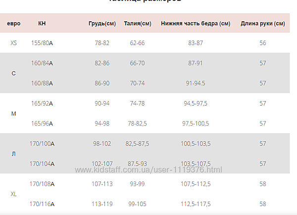
Task: Click the 165/92A size cell
Action: pos(42,104)
